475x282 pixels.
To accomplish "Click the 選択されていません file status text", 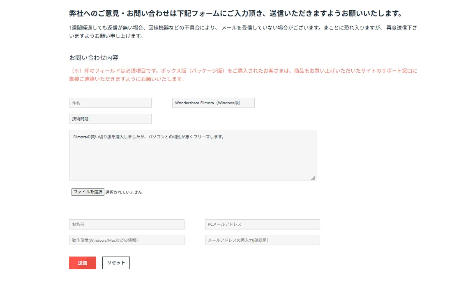I will click(124, 192).
